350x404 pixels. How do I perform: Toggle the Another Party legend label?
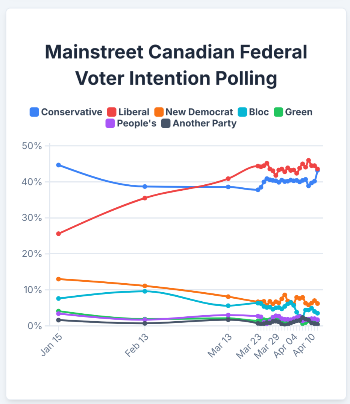pos(205,123)
